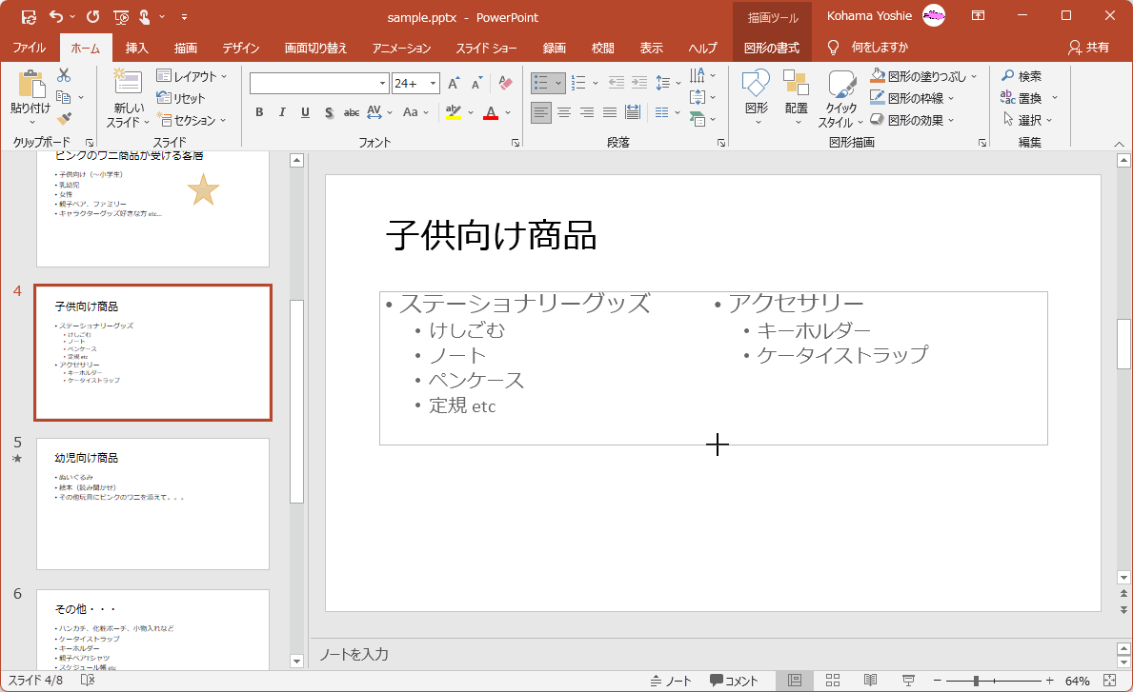Expand the Layout (レイアウト) dropdown
This screenshot has height=692, width=1133.
coord(192,76)
